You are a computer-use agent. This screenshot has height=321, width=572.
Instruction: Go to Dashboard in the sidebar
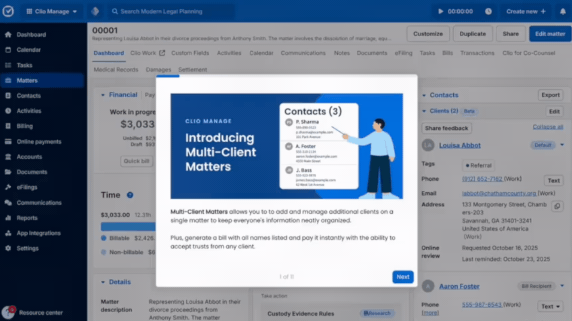pyautogui.click(x=42, y=35)
